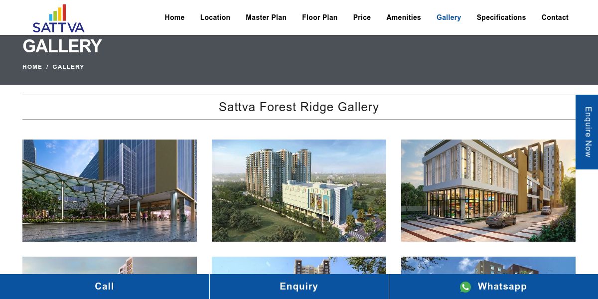This screenshot has width=598, height=299.
Task: Go to the Location page
Action: 215,17
